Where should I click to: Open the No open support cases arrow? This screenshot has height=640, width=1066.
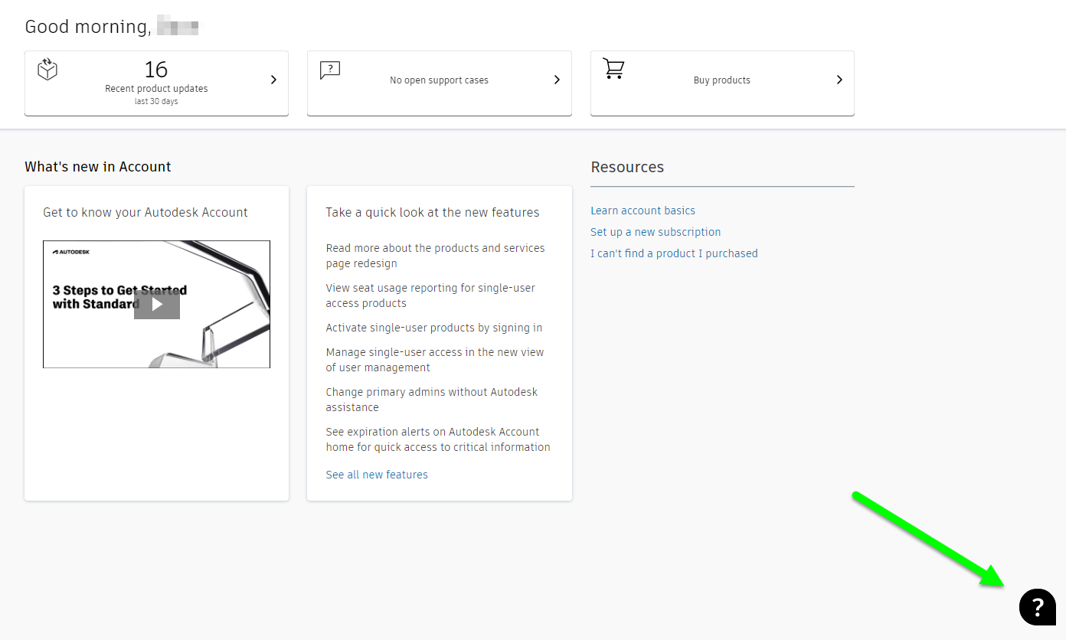(557, 80)
